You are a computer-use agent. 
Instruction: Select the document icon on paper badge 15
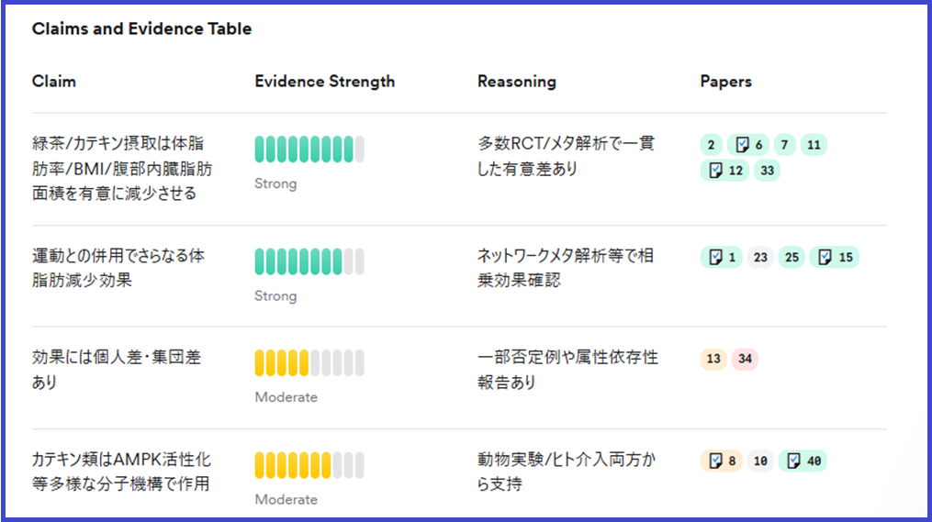[825, 258]
